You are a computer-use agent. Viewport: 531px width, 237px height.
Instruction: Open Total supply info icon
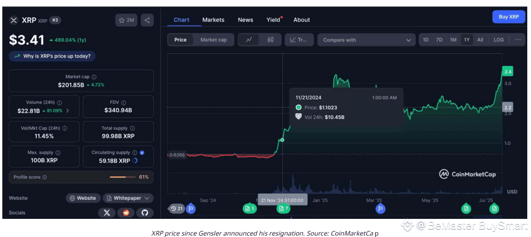(x=132, y=128)
